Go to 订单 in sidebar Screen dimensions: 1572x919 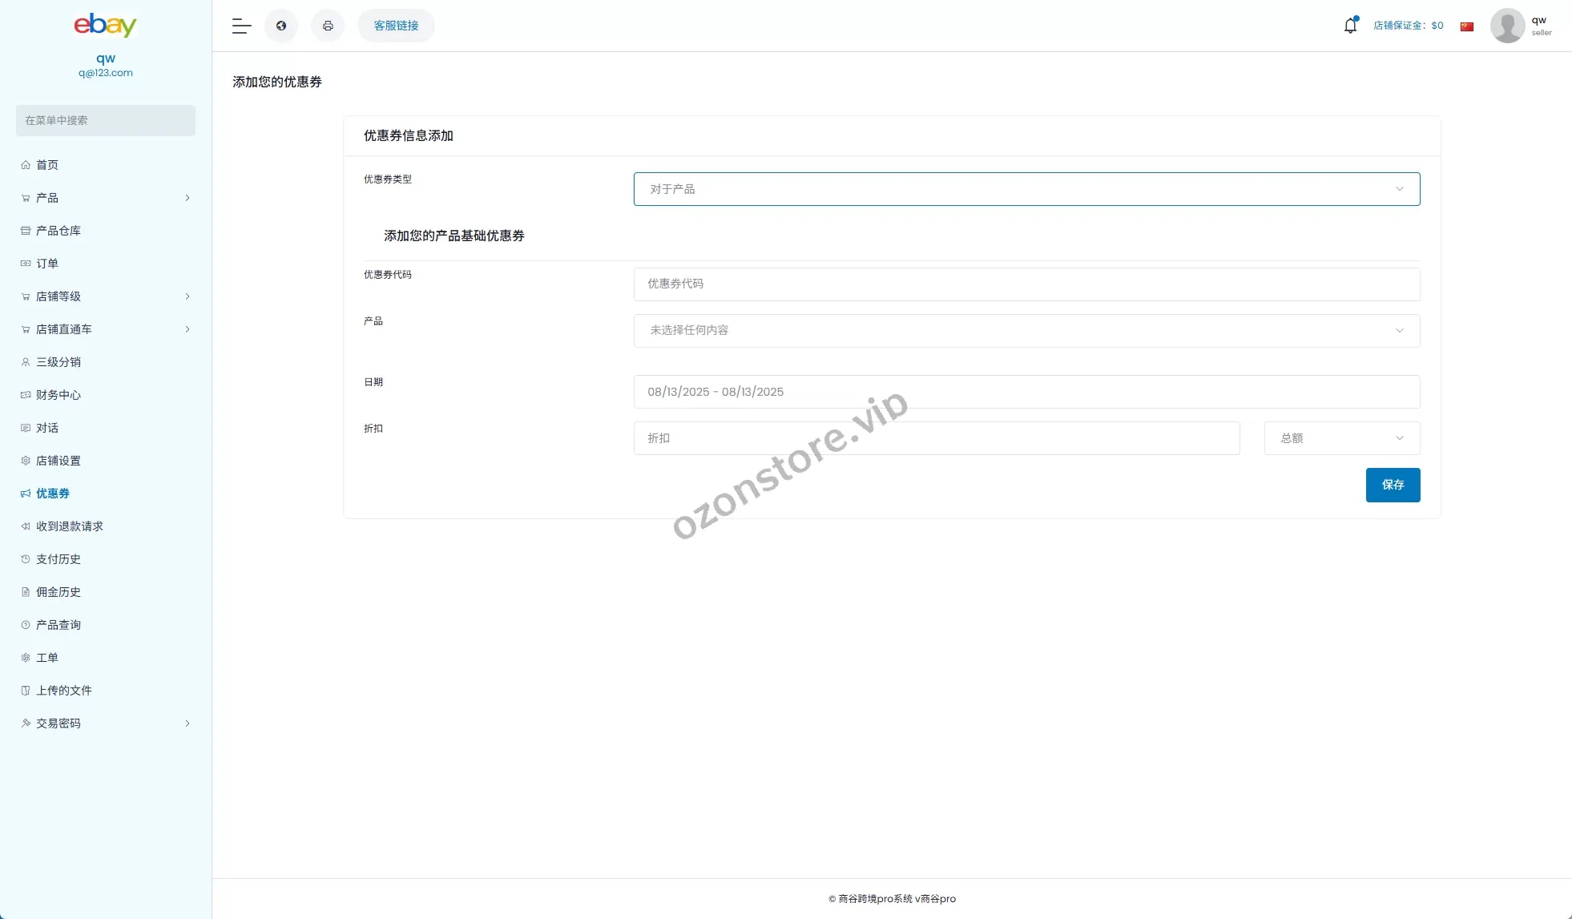47,264
